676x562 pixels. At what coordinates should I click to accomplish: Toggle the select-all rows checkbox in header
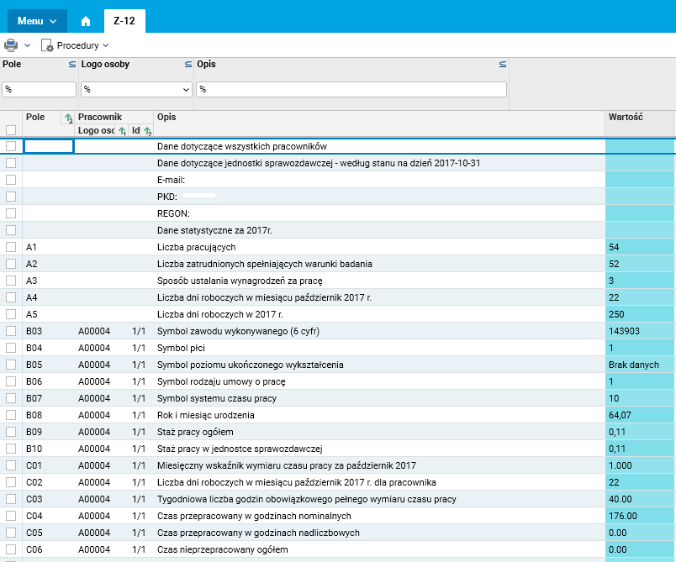tap(11, 130)
